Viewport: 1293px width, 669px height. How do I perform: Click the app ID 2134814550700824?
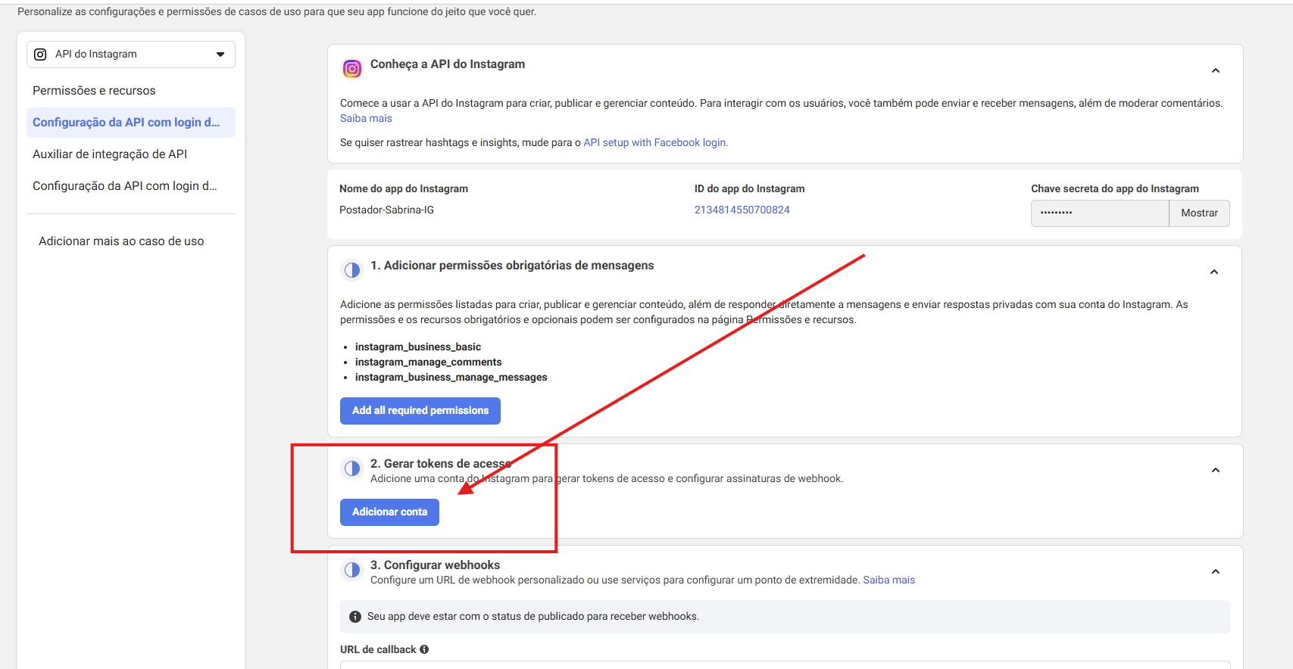[742, 210]
